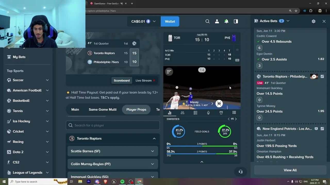
Task: Open Premiere Pro from the taskbar
Action: pyautogui.click(x=89, y=182)
